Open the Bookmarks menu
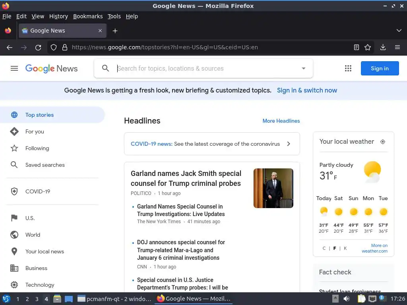 (88, 16)
